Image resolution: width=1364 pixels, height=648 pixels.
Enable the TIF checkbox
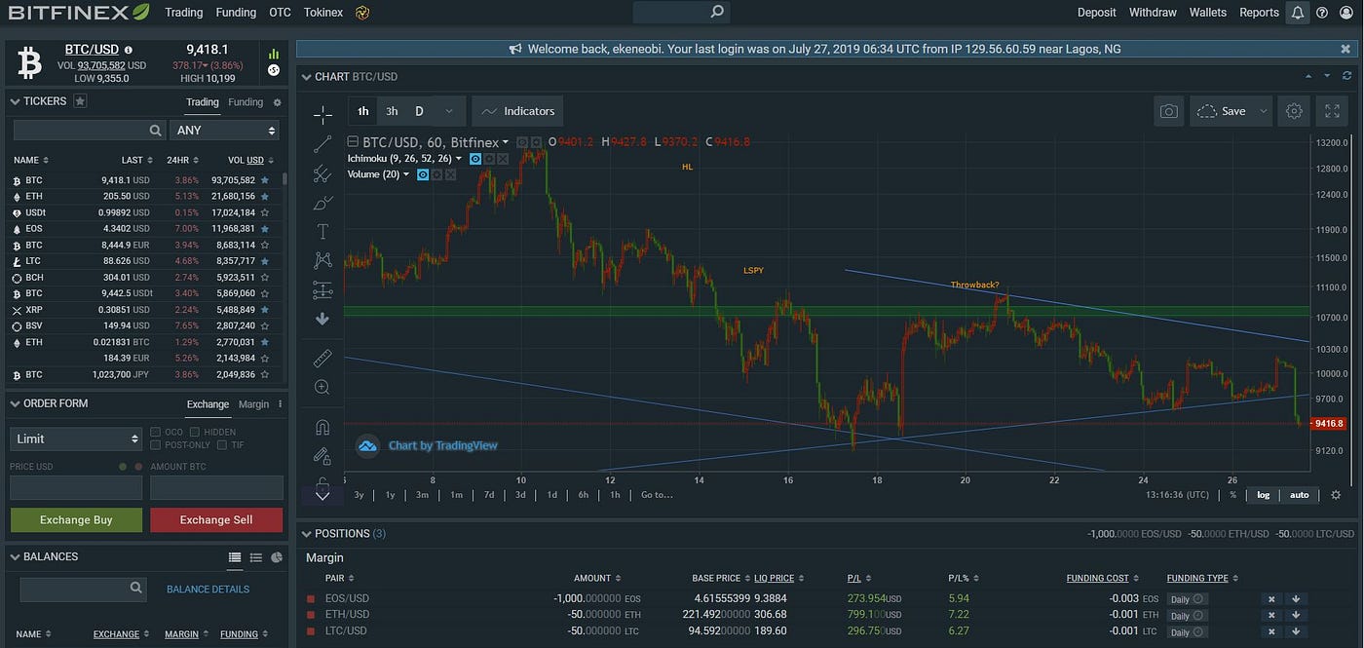pyautogui.click(x=223, y=445)
